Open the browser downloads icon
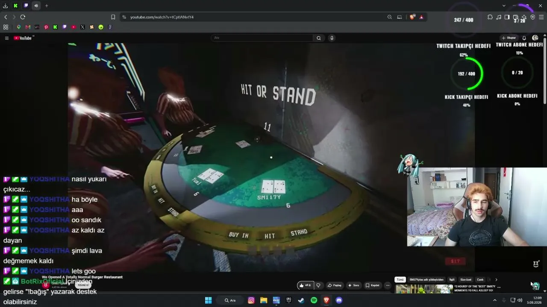 coord(5,6)
